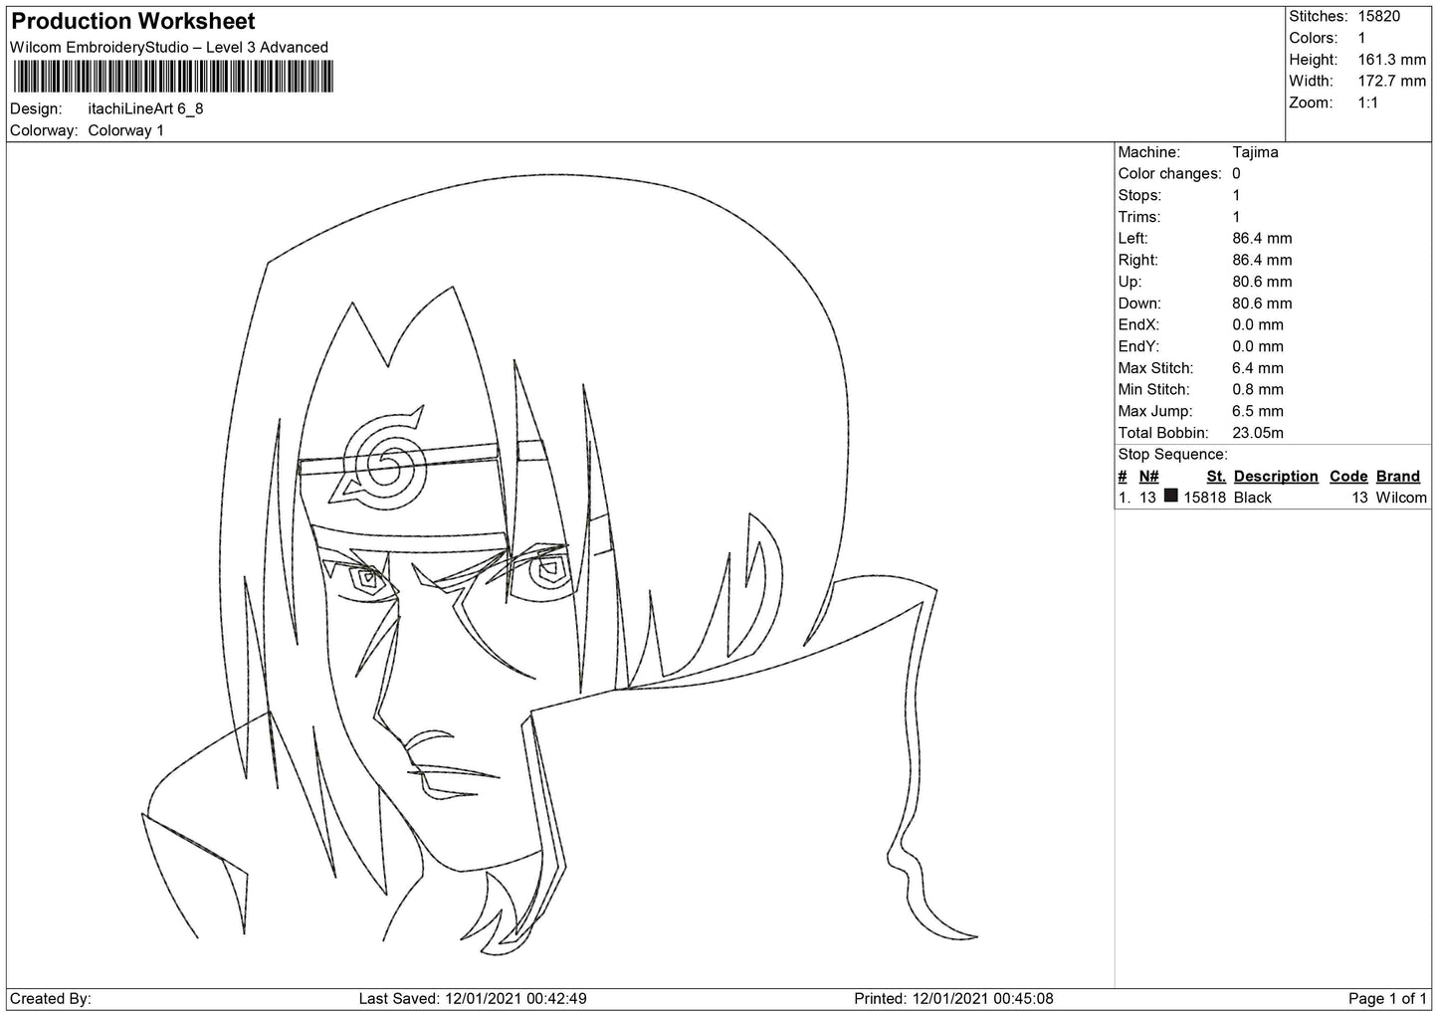The height and width of the screenshot is (1012, 1438).
Task: Select the Width value "172.7 mm"
Action: coord(1392,81)
